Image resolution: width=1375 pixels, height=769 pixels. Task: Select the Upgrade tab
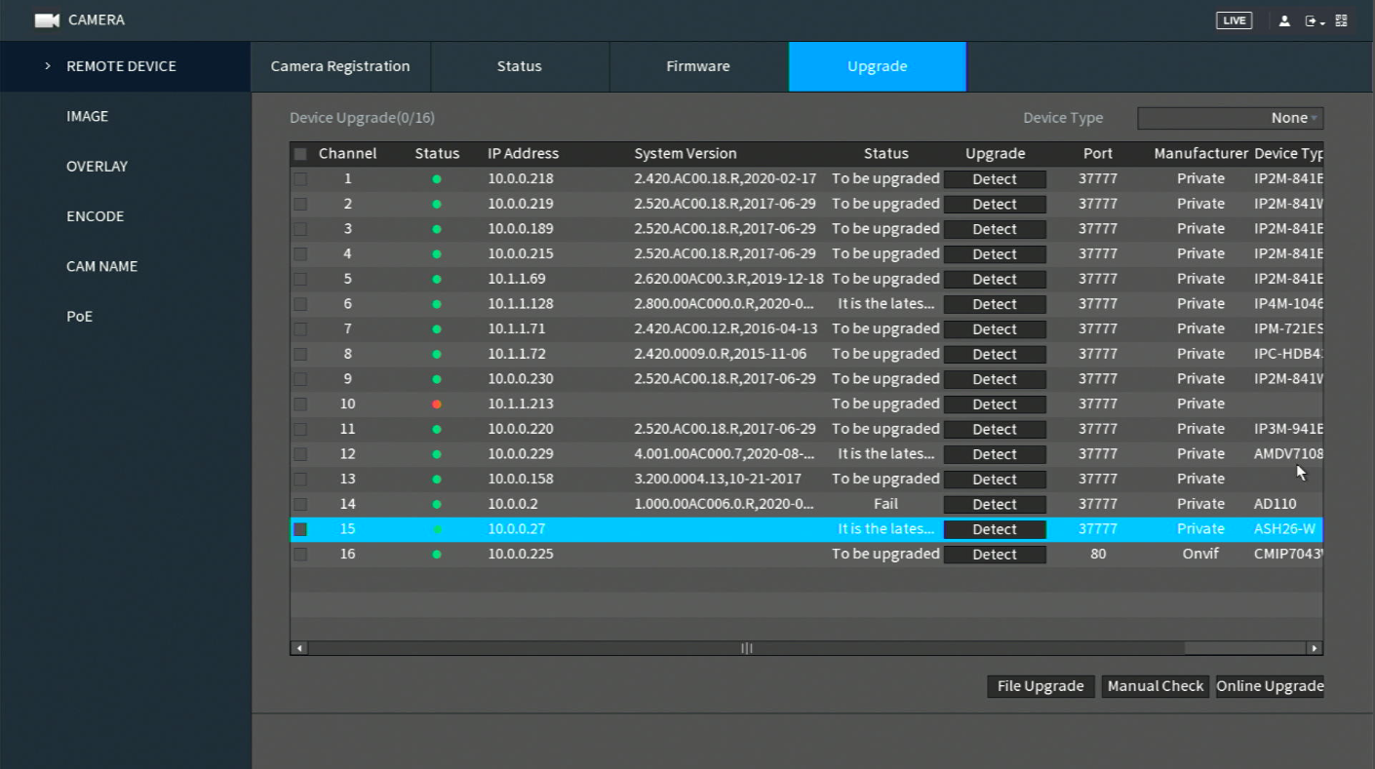pos(878,66)
